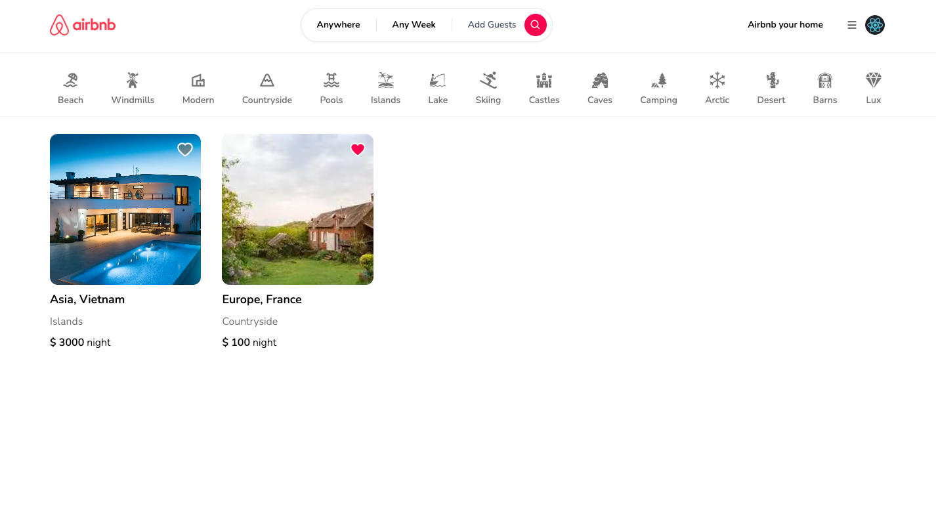The image size is (936, 508).
Task: Open the Anywhere destination picker
Action: 338,25
